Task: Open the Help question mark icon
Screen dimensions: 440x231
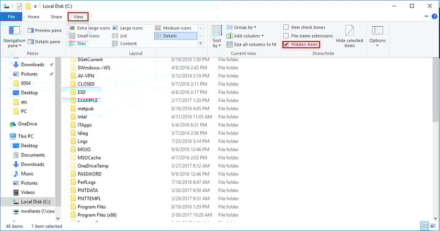Action: 434,17
